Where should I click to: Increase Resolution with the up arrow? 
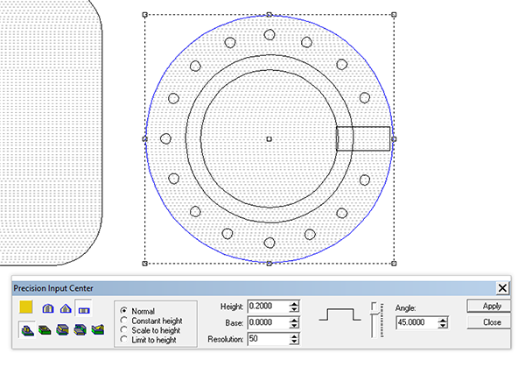294,336
